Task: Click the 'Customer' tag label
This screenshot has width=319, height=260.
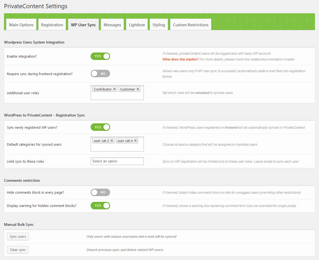Action: [128, 89]
